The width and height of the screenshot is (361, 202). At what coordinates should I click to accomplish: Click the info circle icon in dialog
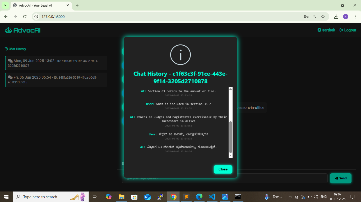point(181,55)
